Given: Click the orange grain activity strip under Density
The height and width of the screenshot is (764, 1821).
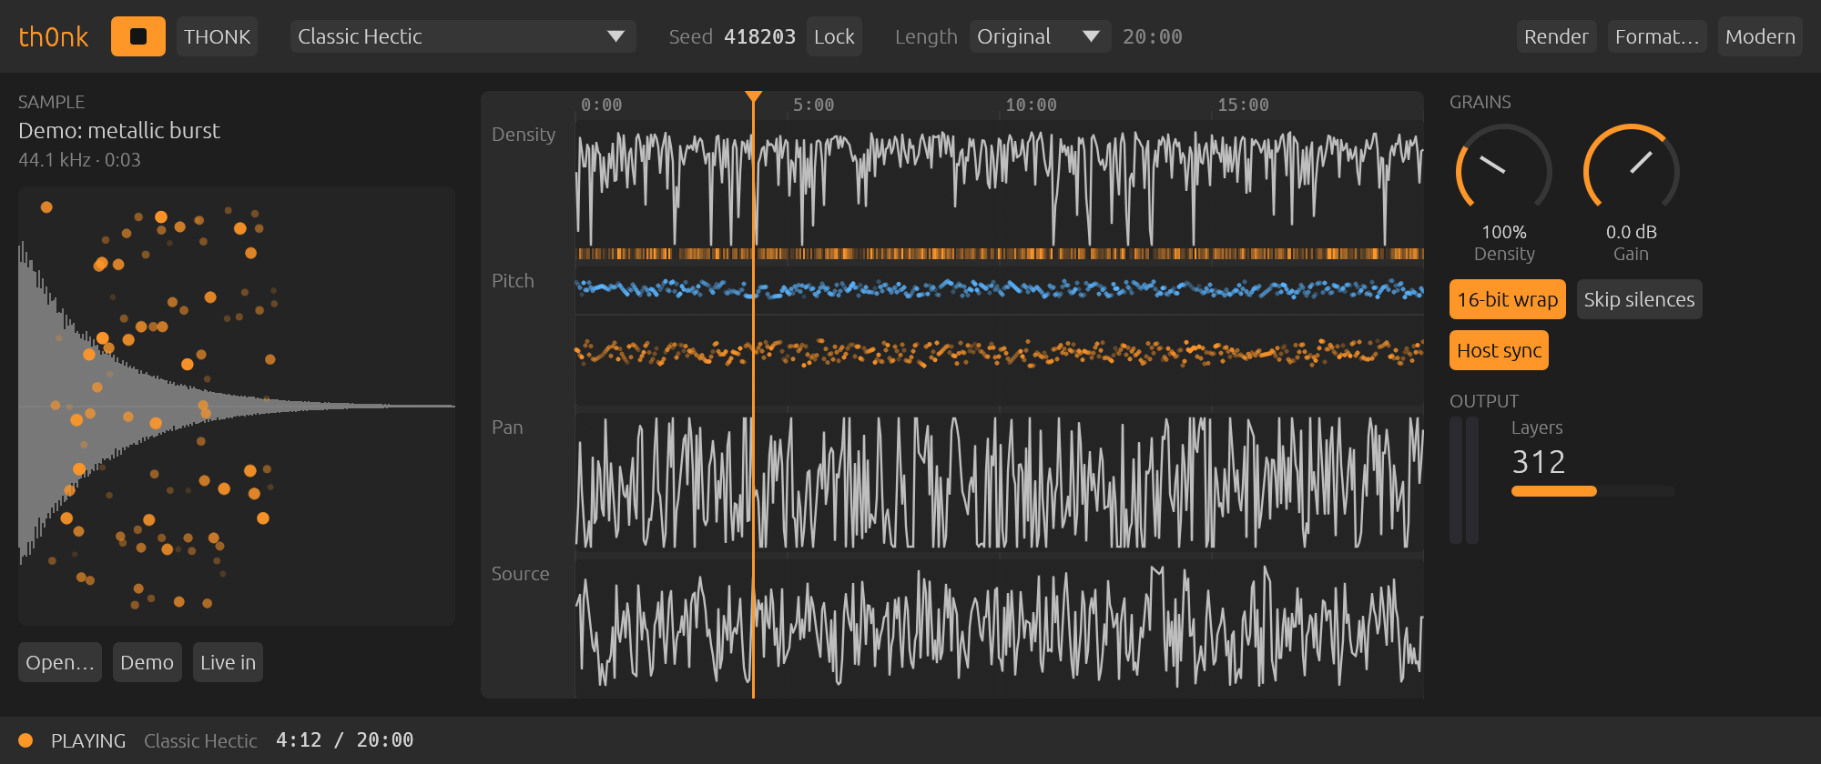Looking at the screenshot, I should (1000, 254).
